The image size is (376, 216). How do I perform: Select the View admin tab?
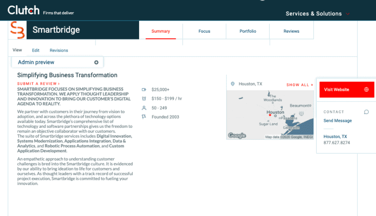pyautogui.click(x=17, y=50)
